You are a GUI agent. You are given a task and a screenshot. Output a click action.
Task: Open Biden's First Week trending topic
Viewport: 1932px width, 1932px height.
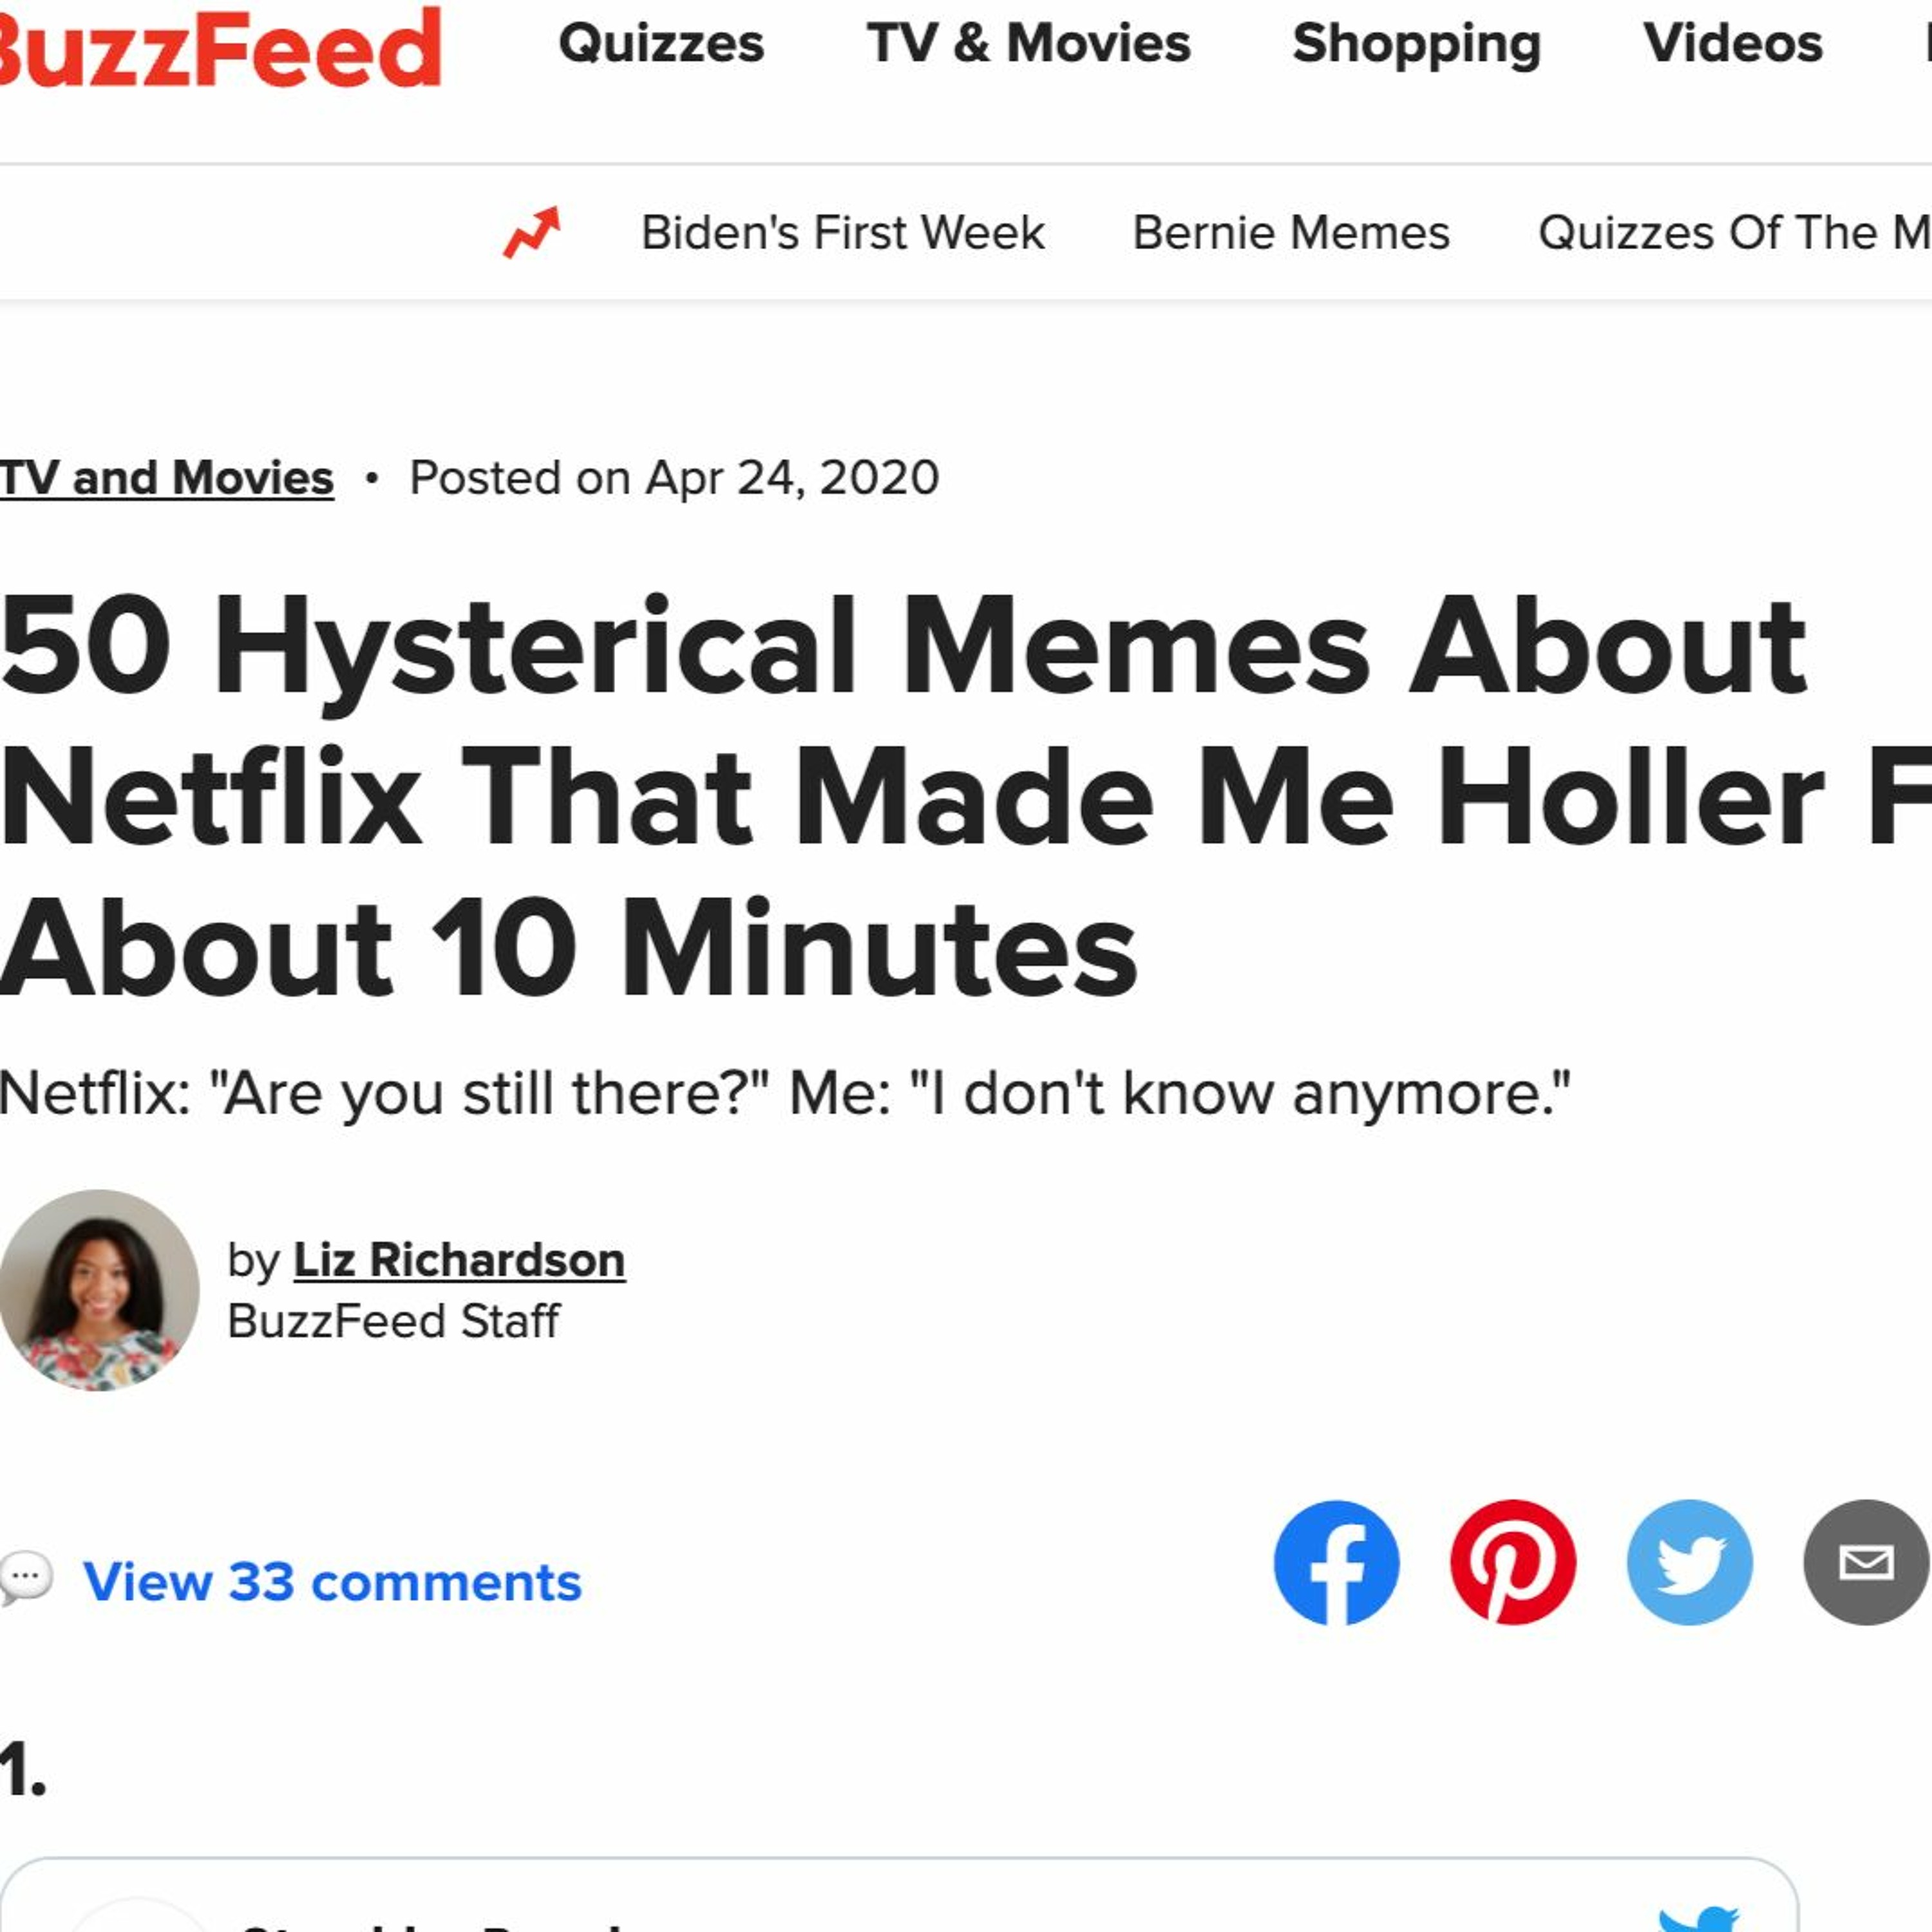(843, 233)
